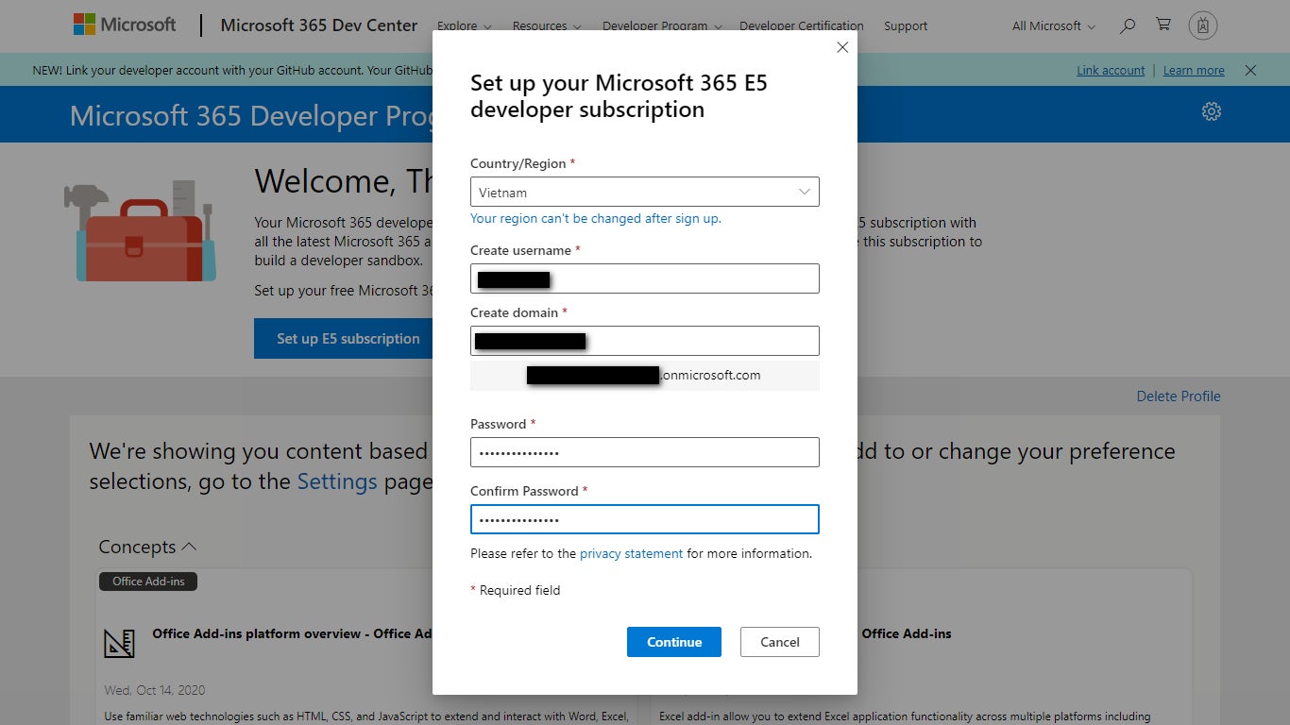Open the privacy statement link

point(631,553)
